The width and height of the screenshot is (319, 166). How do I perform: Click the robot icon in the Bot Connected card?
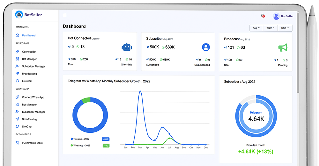(x=127, y=47)
